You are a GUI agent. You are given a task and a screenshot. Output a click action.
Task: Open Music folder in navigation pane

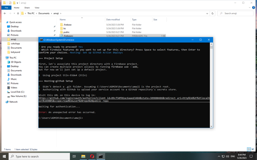[14, 79]
